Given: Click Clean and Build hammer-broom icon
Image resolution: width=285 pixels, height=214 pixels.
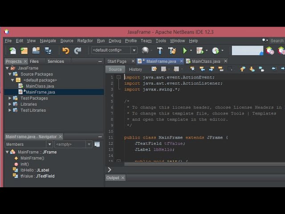Looking at the screenshot, I should (x=172, y=50).
